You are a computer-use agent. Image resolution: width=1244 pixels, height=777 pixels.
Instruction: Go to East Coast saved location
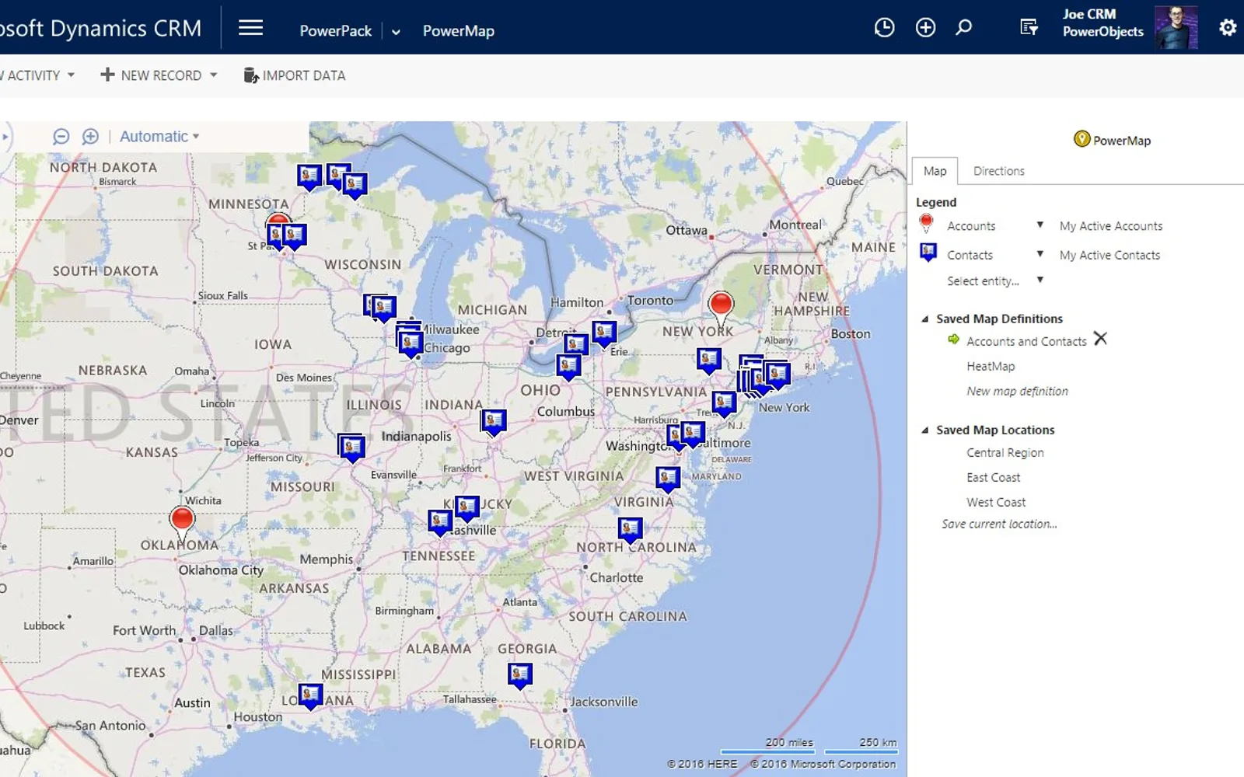pyautogui.click(x=993, y=477)
